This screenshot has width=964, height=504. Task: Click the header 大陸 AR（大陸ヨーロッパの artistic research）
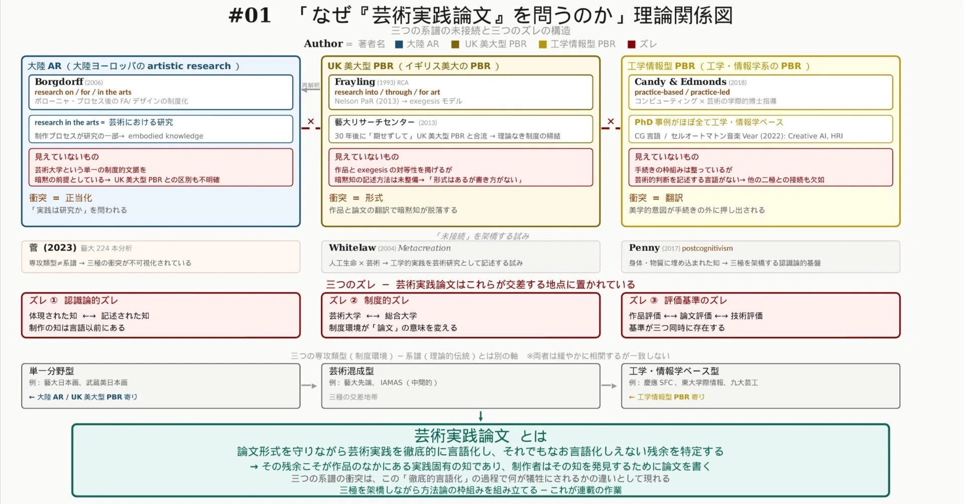[134, 66]
